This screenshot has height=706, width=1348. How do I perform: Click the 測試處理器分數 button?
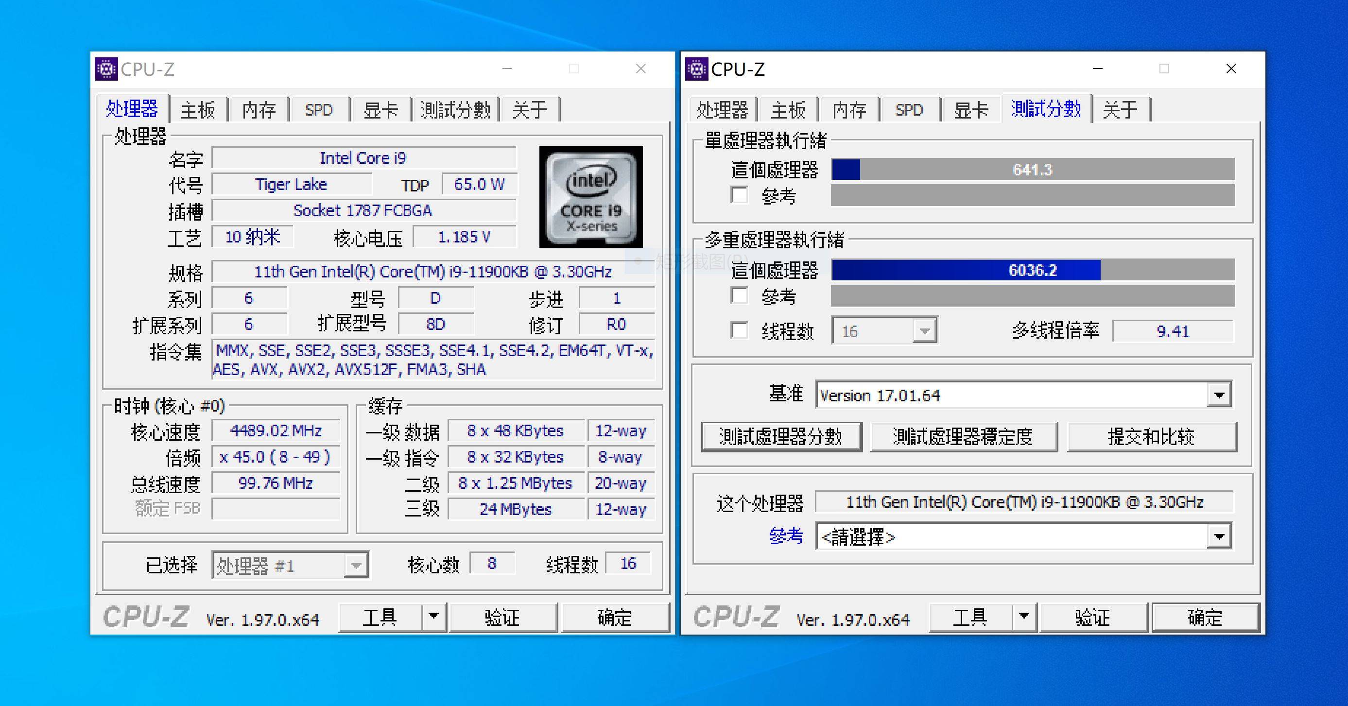[x=781, y=436]
